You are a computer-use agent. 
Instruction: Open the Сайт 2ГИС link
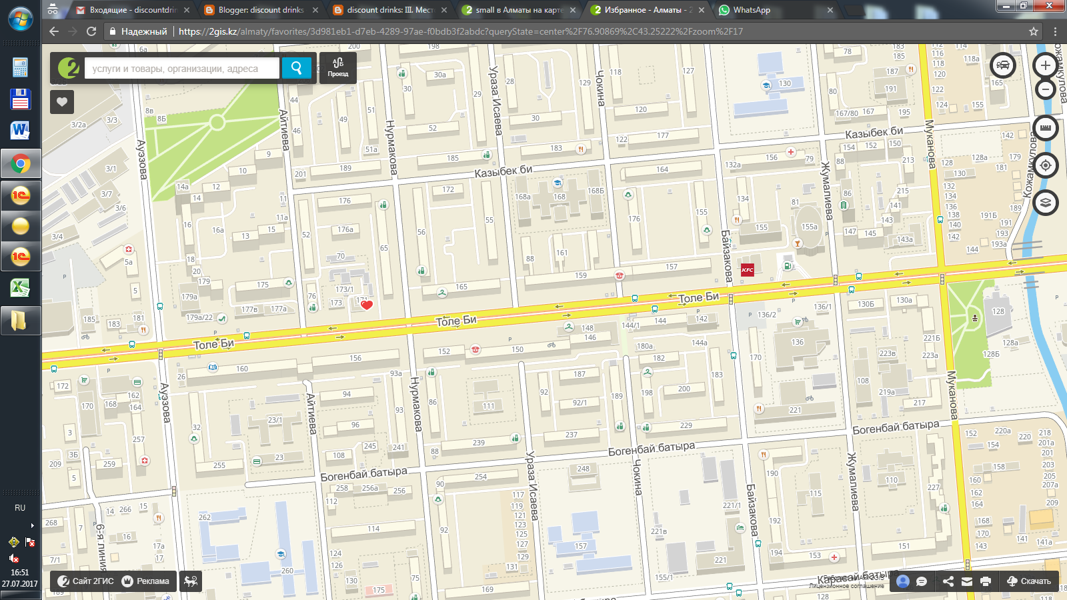pos(85,581)
